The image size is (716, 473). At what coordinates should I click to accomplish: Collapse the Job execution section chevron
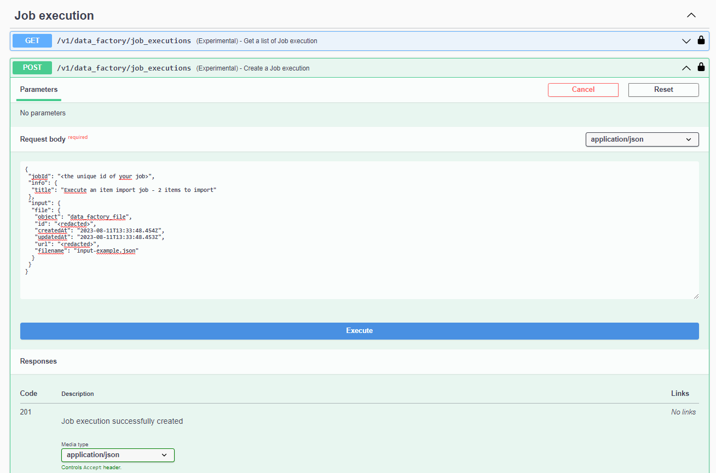(691, 15)
